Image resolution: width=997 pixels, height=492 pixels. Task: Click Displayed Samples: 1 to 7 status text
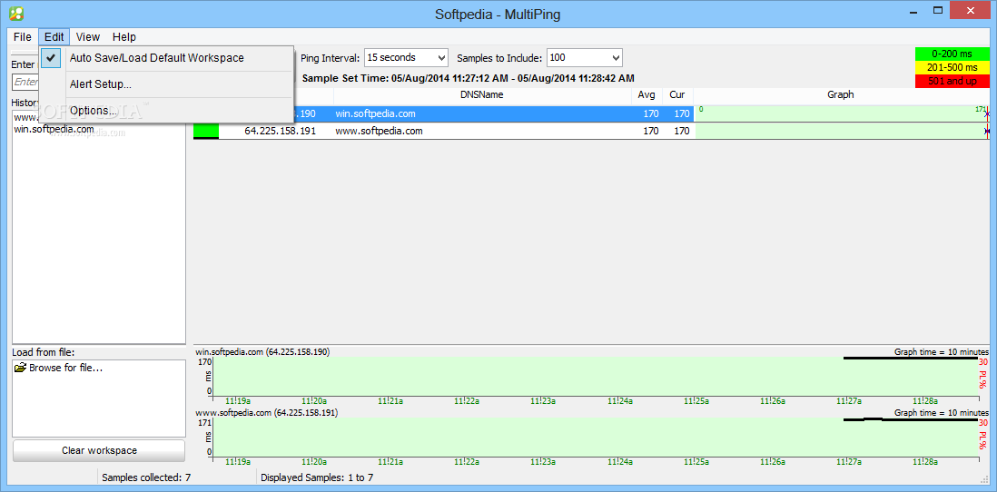pyautogui.click(x=317, y=477)
